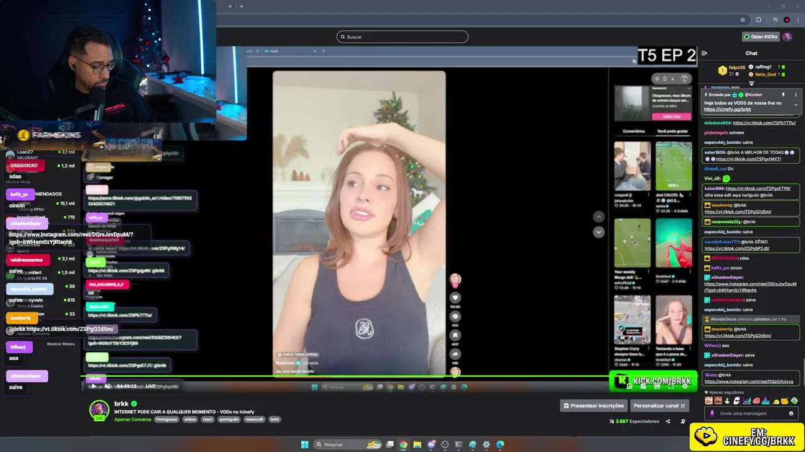Click the user icon right of the share icon

pos(683,421)
